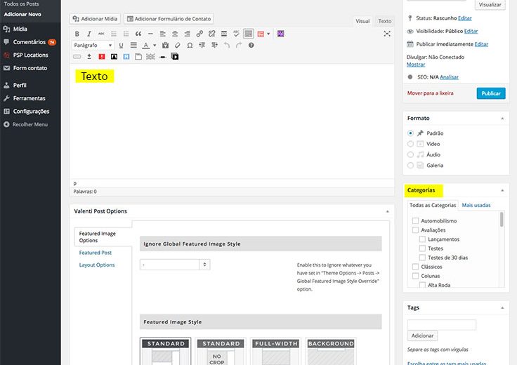Click the underline formatting icon

pos(122,46)
